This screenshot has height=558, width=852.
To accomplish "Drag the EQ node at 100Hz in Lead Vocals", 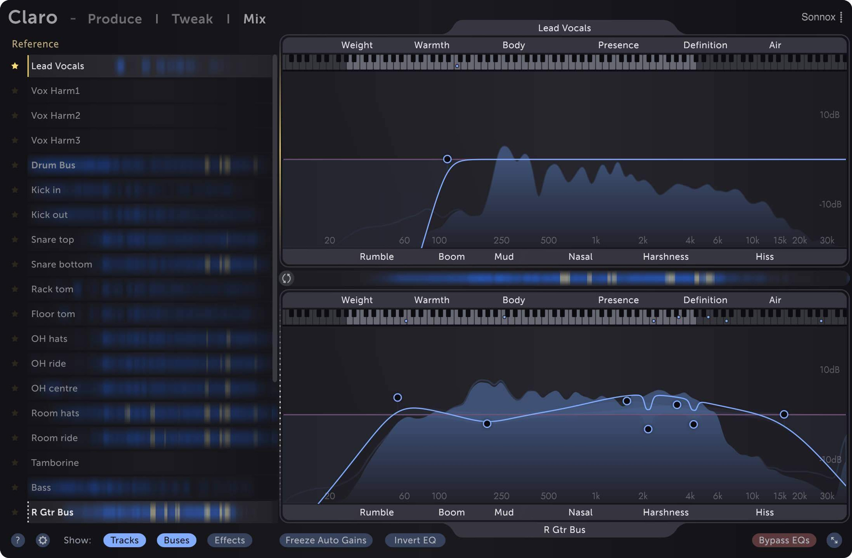I will point(448,159).
